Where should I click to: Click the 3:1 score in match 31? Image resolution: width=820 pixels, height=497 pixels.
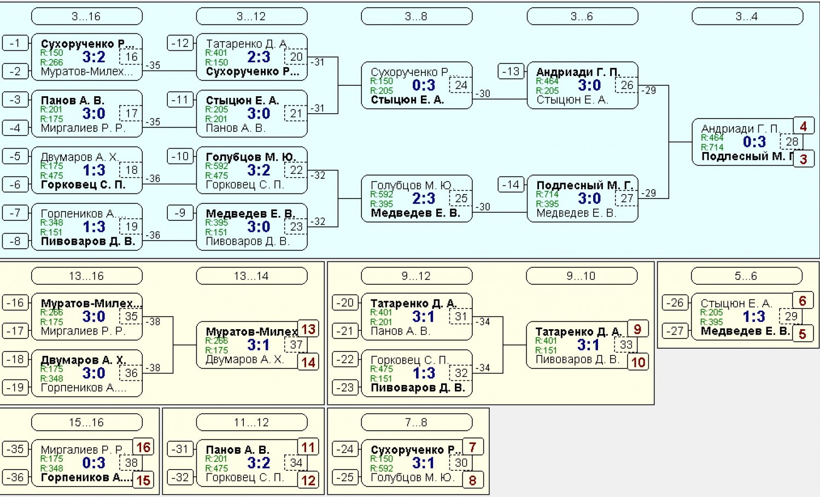tap(424, 317)
